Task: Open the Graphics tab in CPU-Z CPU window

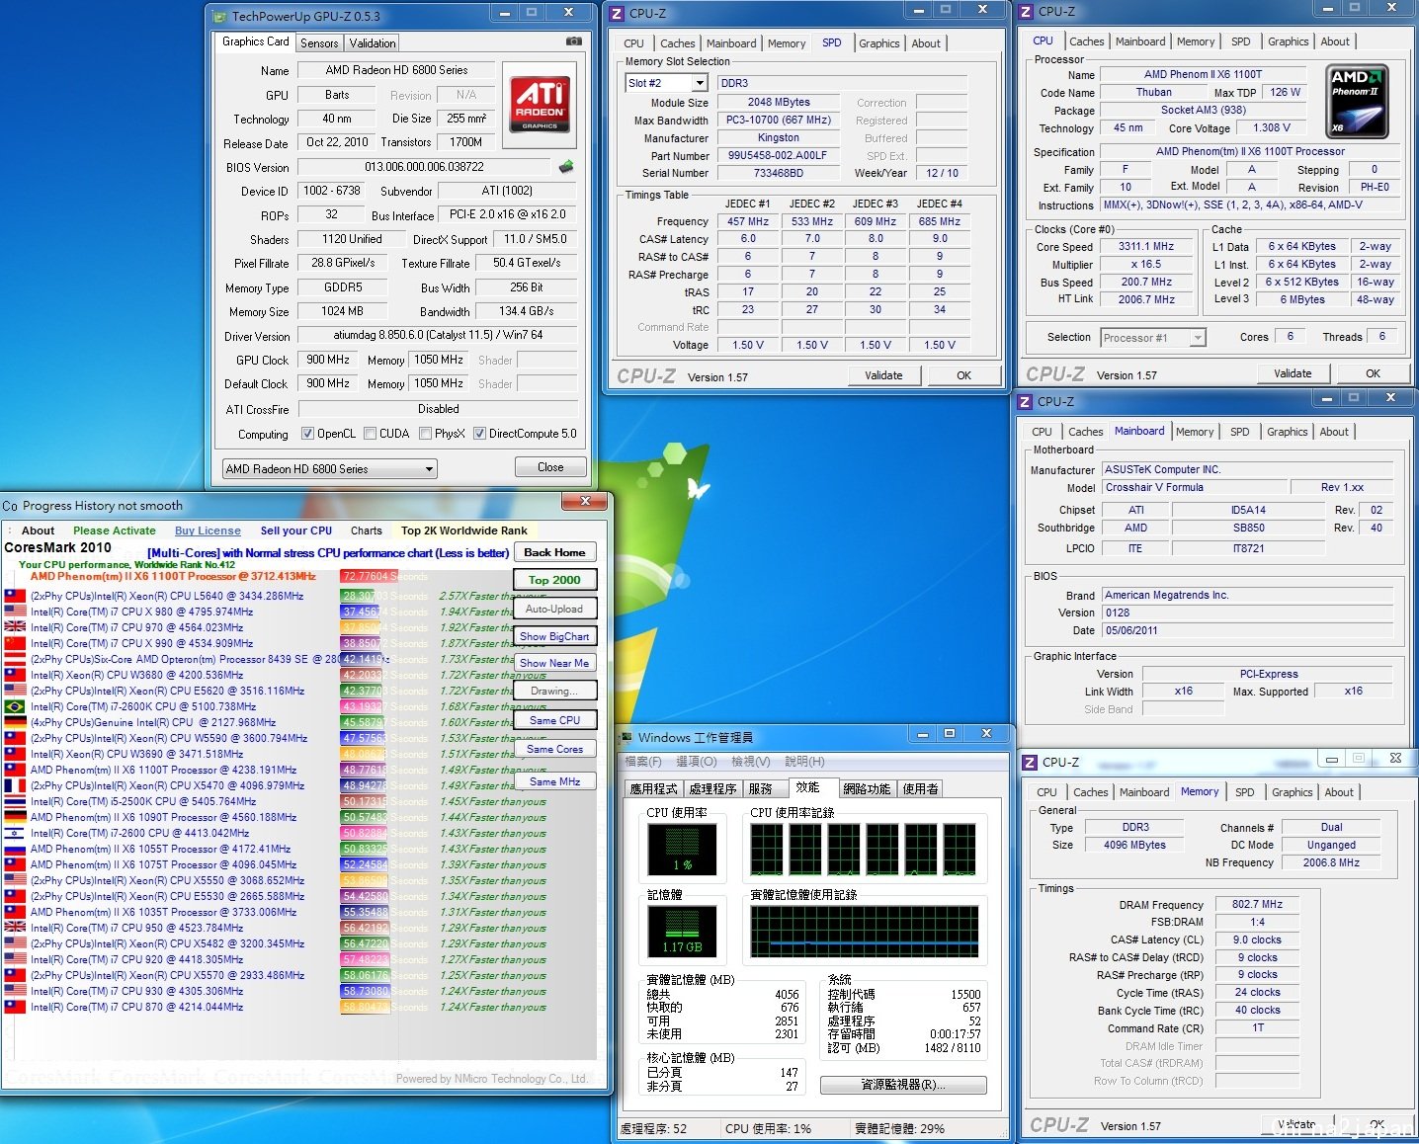Action: (1288, 41)
